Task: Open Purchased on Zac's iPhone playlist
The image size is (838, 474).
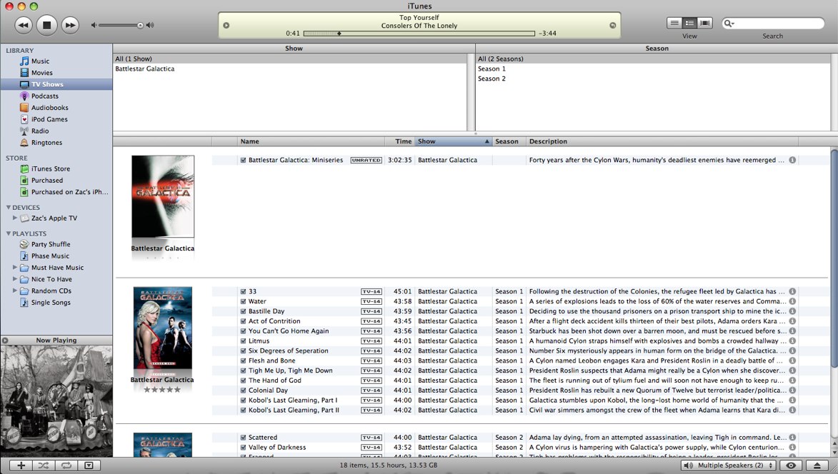Action: 69,192
